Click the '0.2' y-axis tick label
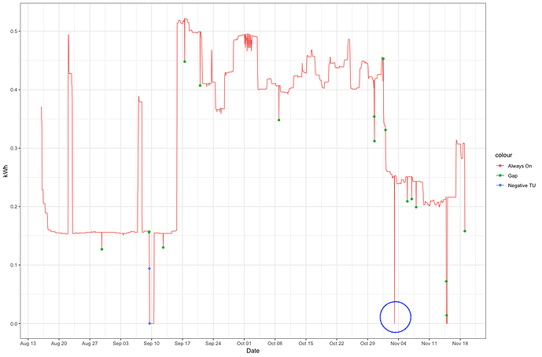The width and height of the screenshot is (542, 357). (14, 207)
